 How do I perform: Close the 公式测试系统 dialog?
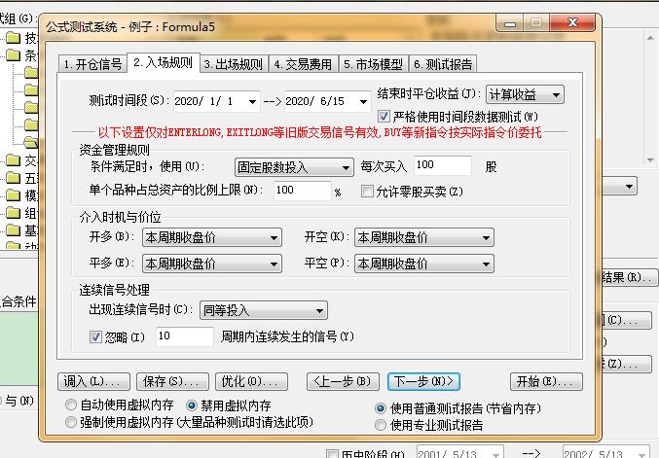pos(572,22)
